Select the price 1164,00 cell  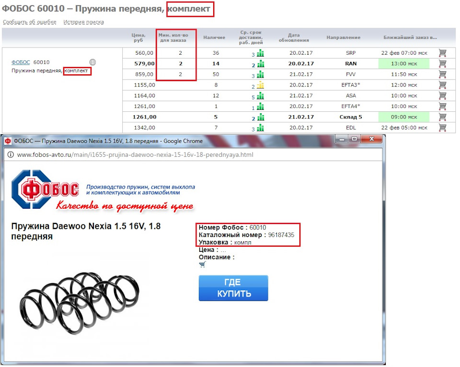(x=144, y=95)
